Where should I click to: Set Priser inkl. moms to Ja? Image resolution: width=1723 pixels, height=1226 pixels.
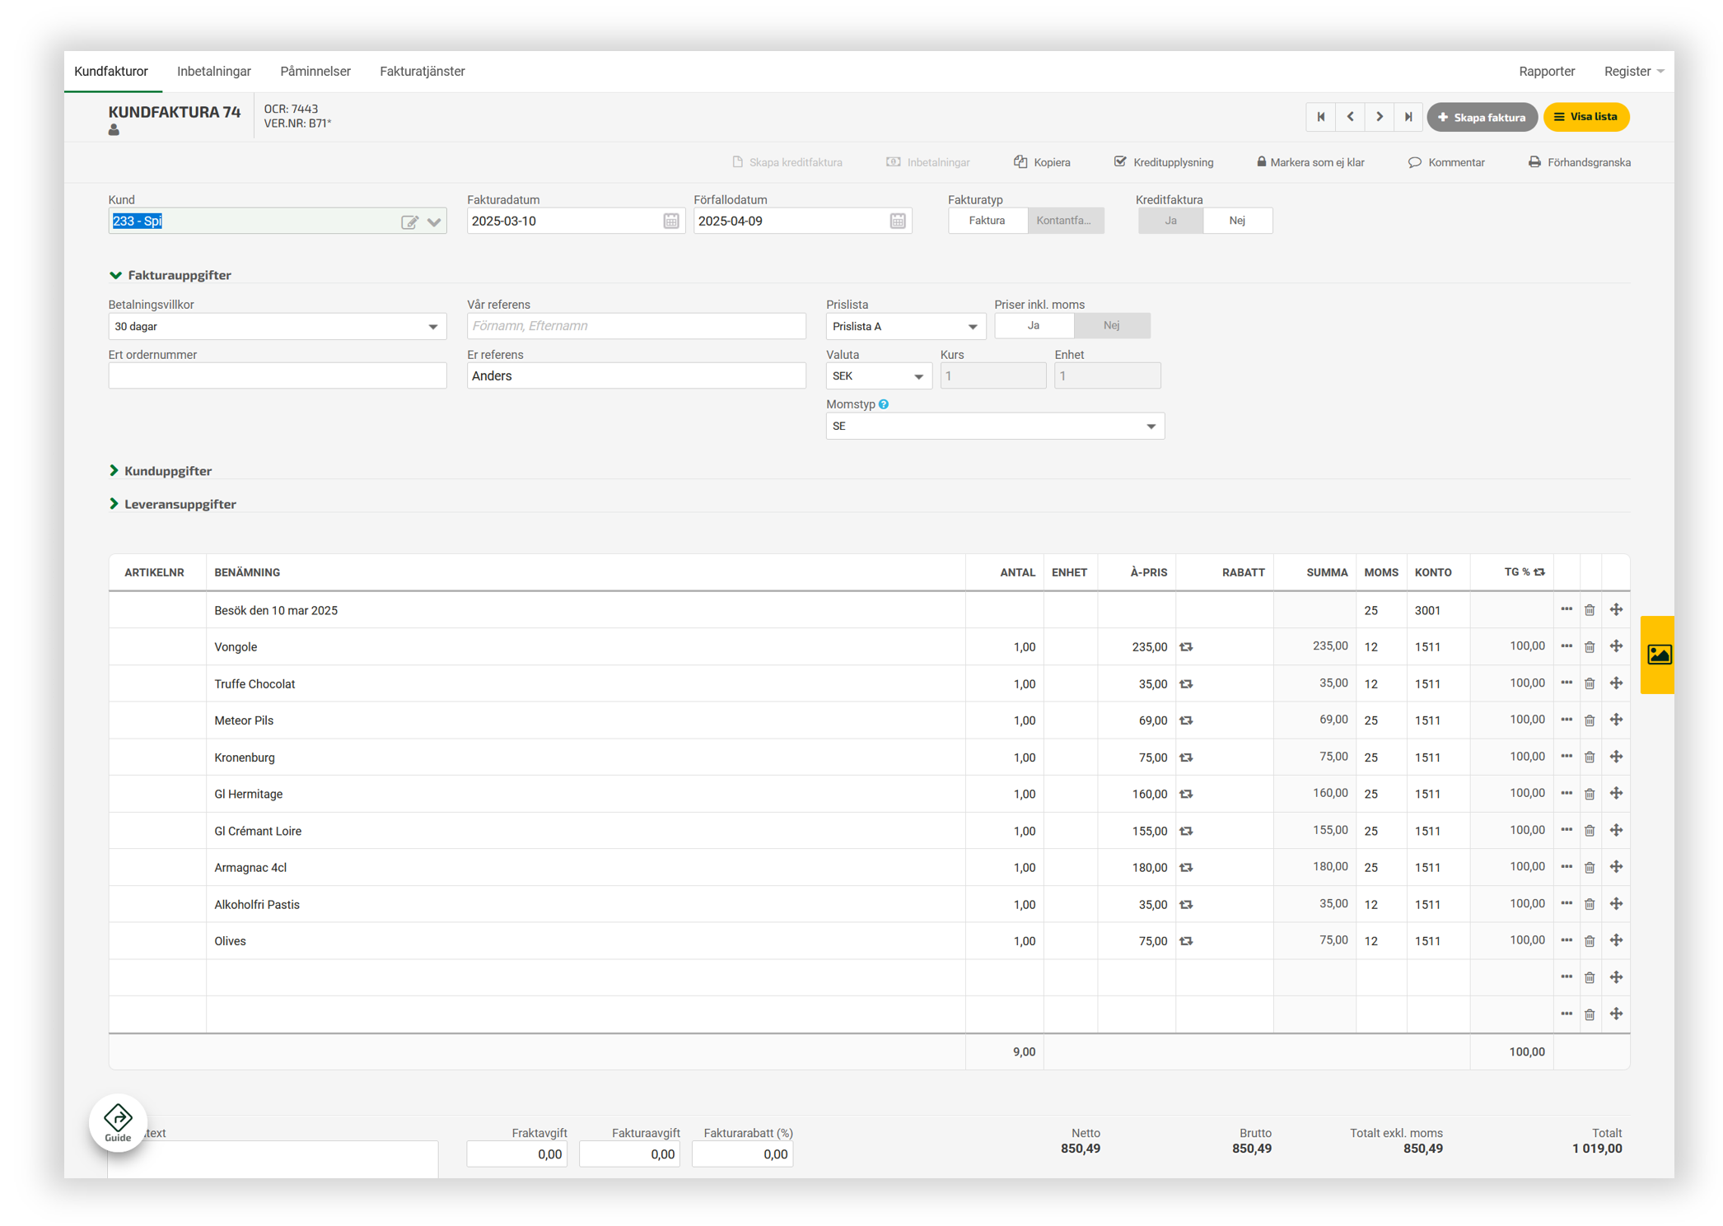[x=1033, y=325]
